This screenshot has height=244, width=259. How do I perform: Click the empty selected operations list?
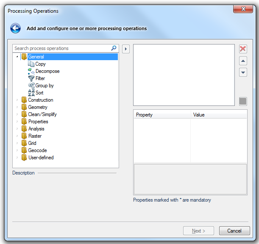[x=184, y=75]
